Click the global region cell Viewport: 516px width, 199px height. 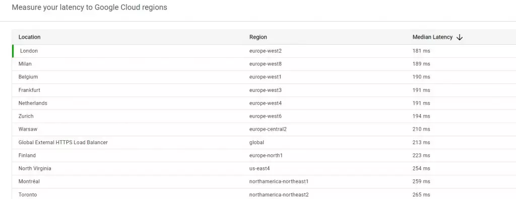pyautogui.click(x=256, y=142)
